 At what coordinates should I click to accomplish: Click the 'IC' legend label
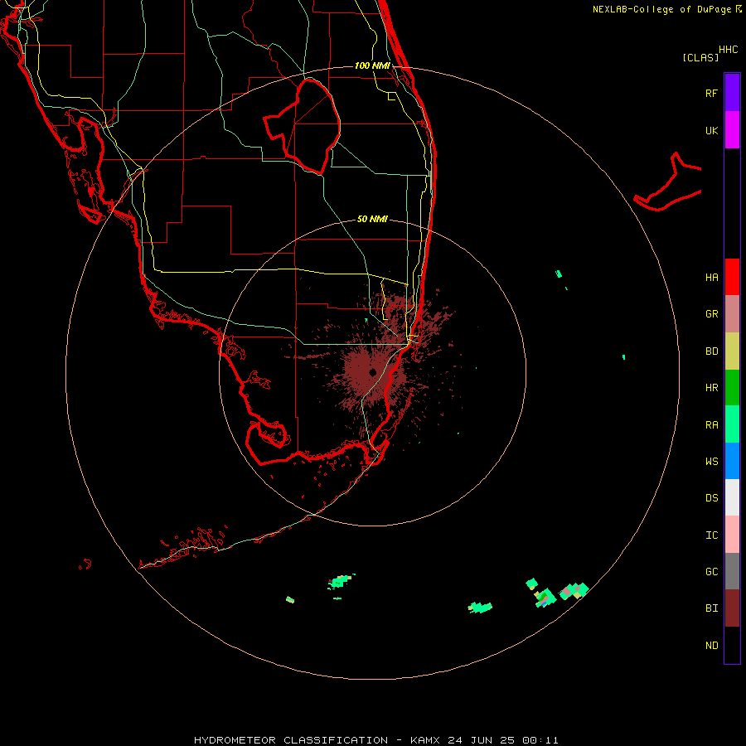[x=711, y=535]
